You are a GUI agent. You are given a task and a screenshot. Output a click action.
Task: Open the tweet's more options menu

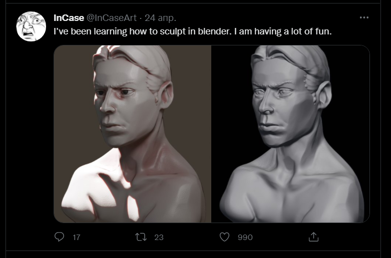coord(364,18)
